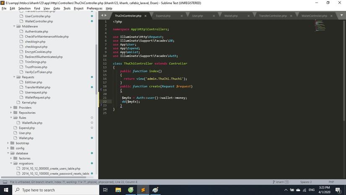
Task: Expand the factories folder
Action: tap(11, 158)
